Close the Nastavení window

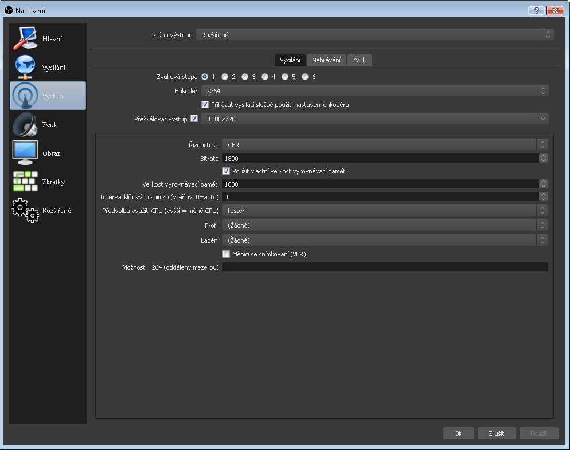[555, 10]
